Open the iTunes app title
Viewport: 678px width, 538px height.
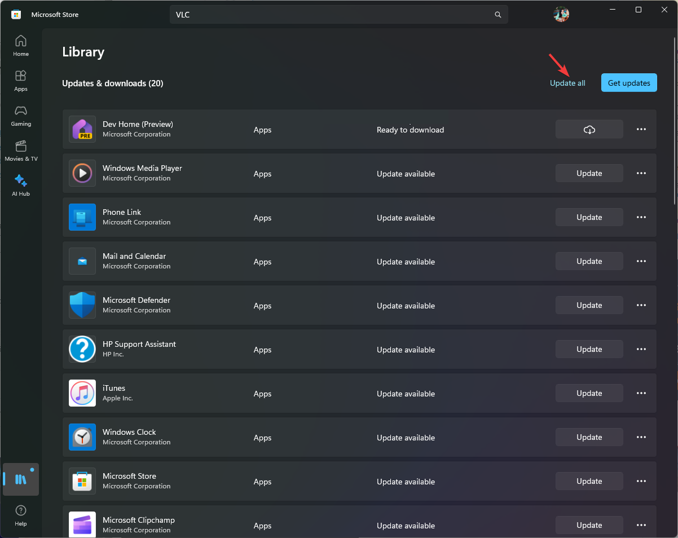click(114, 388)
